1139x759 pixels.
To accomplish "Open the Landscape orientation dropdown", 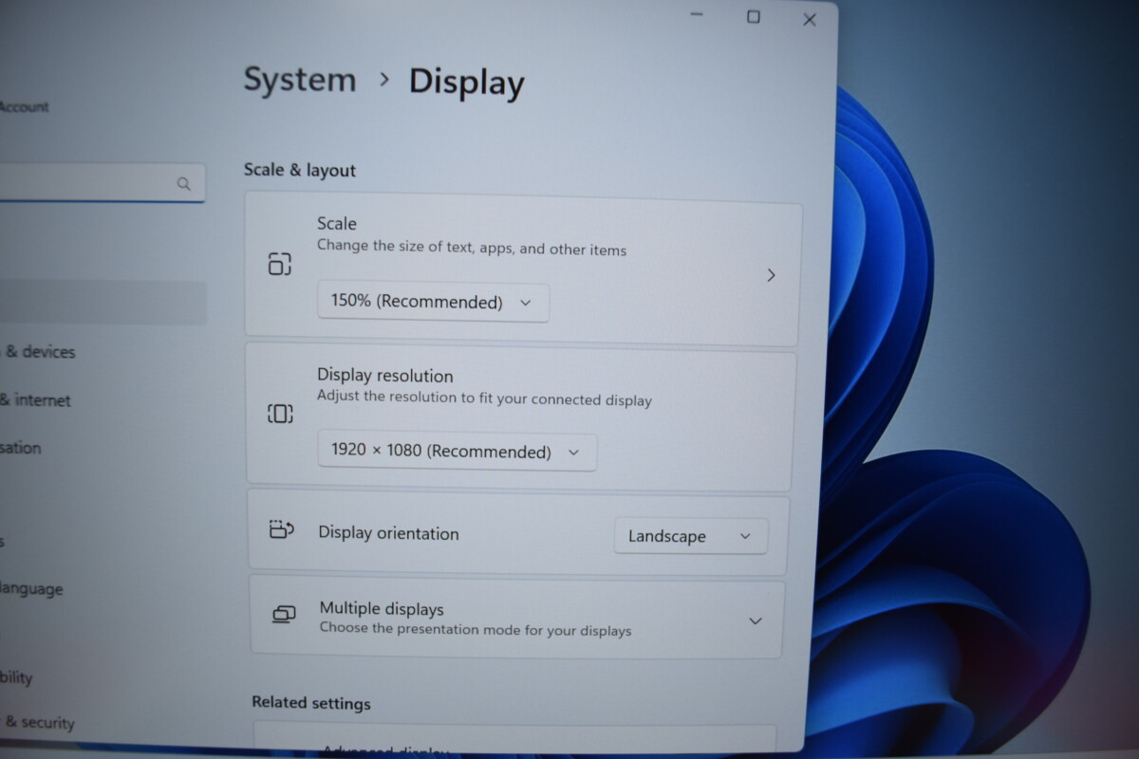I will coord(690,536).
